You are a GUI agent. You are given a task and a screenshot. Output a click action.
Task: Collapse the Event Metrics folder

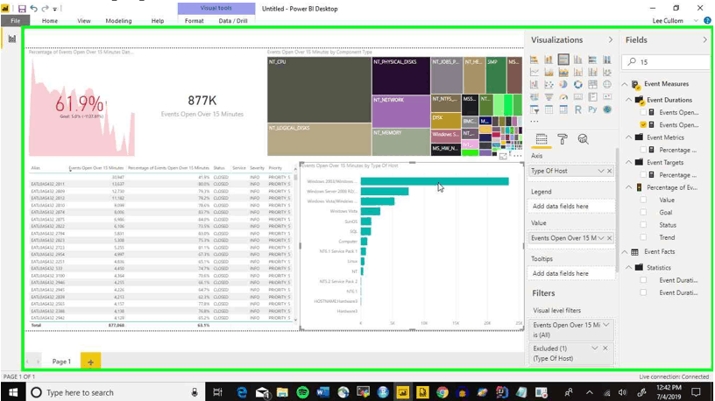click(x=629, y=137)
